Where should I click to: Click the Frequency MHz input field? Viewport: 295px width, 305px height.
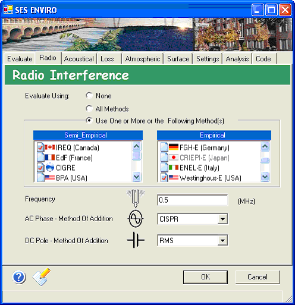pos(193,200)
